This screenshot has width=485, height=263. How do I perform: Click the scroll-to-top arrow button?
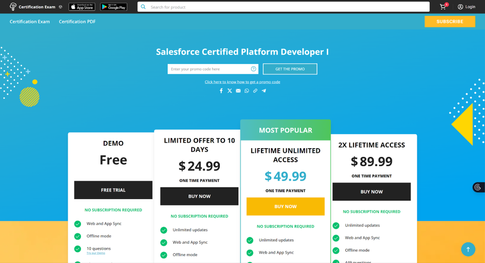[x=468, y=249]
